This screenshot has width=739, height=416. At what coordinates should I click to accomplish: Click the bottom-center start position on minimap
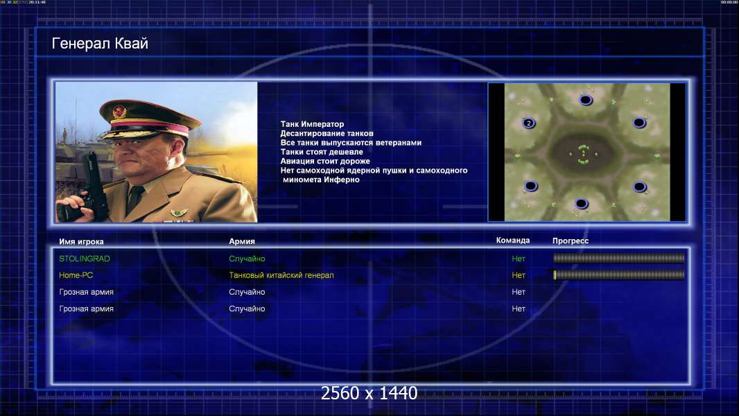click(x=581, y=204)
